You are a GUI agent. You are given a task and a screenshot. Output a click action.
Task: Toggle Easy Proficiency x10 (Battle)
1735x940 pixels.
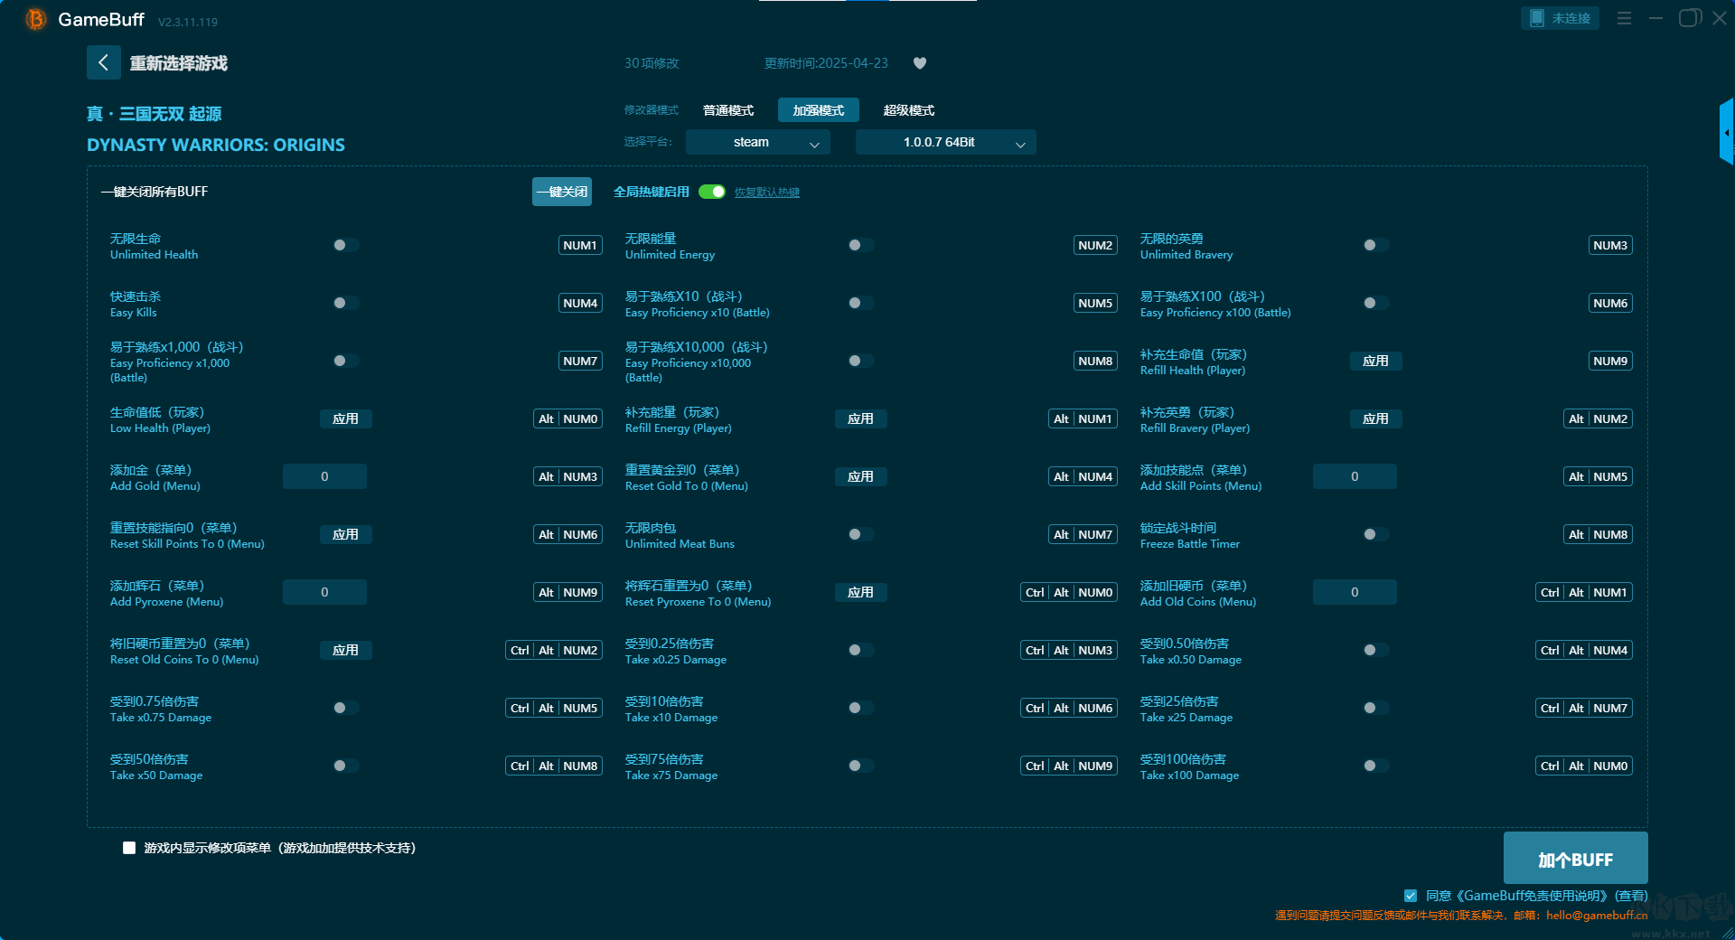click(860, 303)
